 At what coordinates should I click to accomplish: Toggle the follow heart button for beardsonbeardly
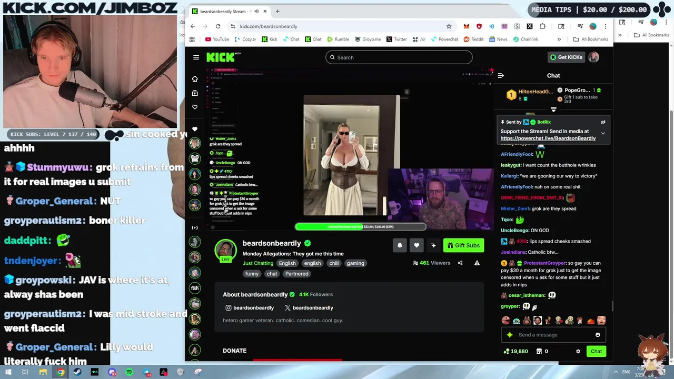[x=417, y=245]
